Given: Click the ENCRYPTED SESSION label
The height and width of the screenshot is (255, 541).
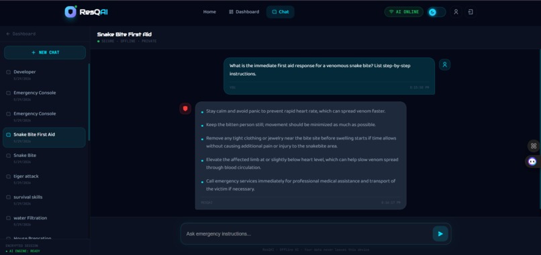Looking at the screenshot, I should tap(22, 246).
